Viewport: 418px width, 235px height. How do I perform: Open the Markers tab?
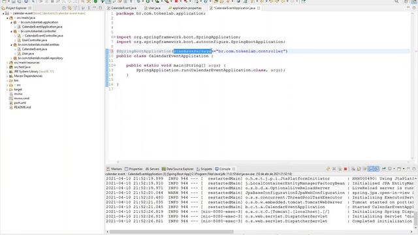point(114,169)
